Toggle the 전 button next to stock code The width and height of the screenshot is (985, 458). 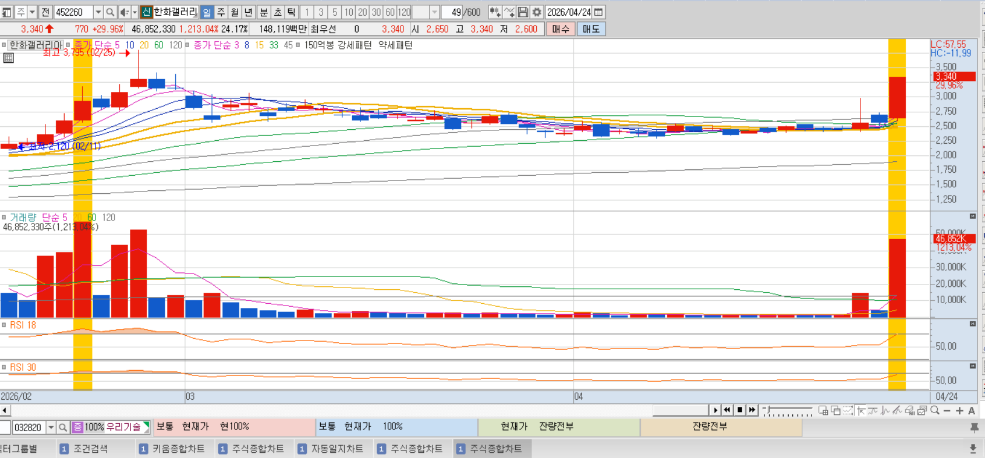tap(45, 12)
